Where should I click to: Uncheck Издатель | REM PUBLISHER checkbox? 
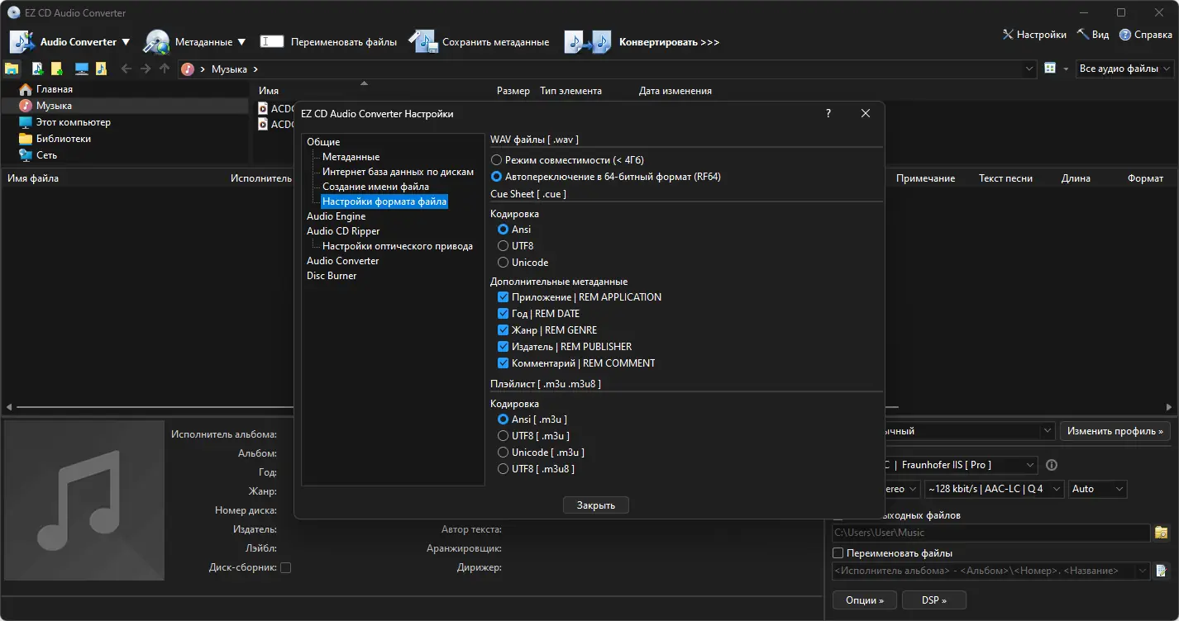[503, 347]
